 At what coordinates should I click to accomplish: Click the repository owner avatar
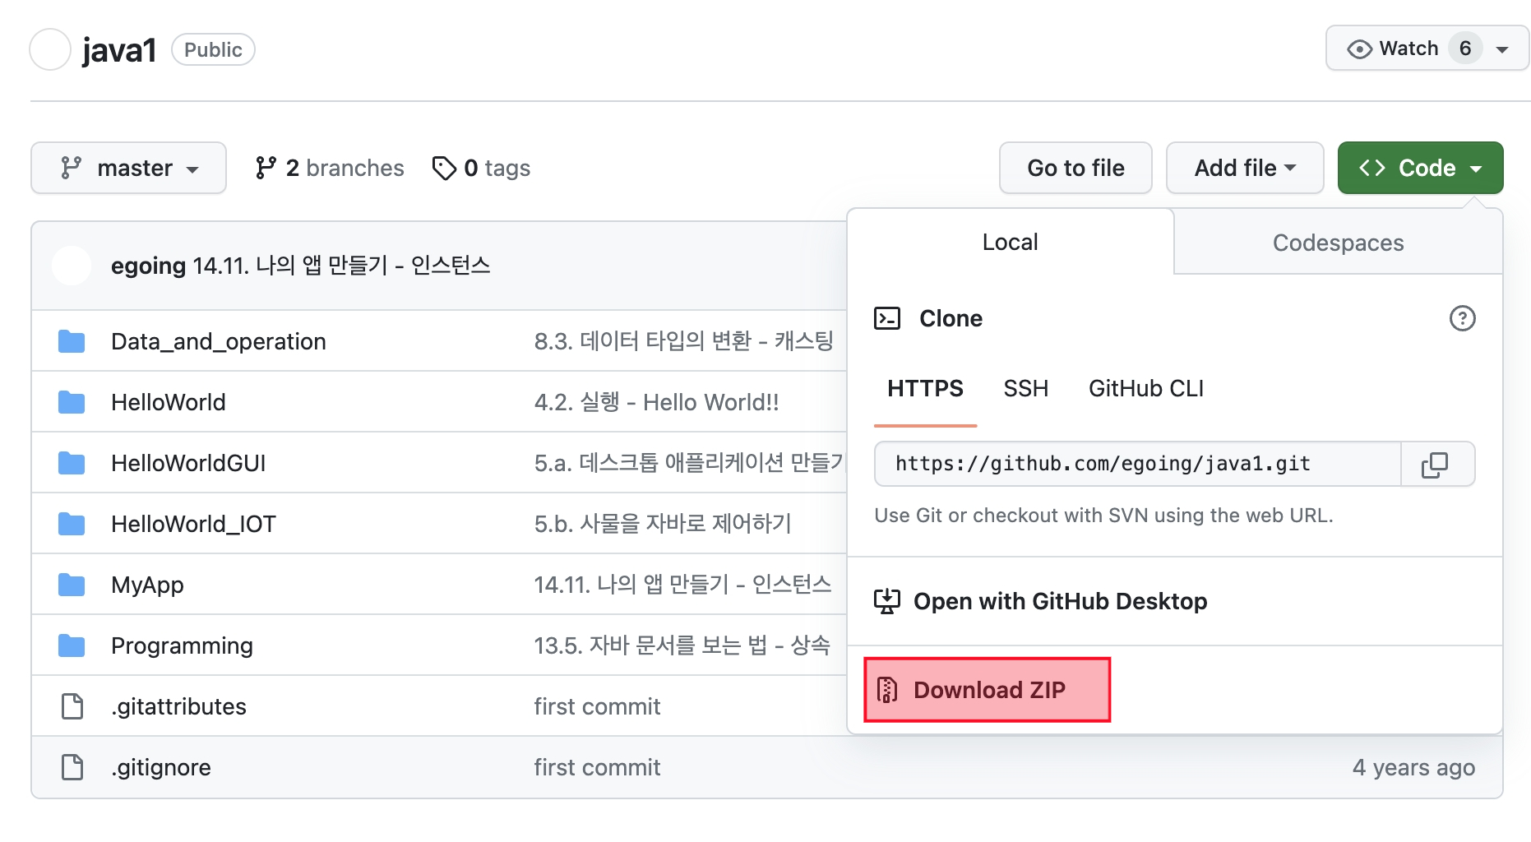(50, 49)
